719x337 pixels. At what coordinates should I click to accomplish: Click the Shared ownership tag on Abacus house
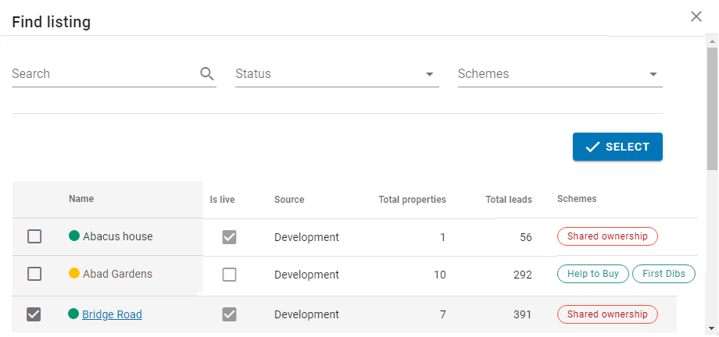point(607,236)
